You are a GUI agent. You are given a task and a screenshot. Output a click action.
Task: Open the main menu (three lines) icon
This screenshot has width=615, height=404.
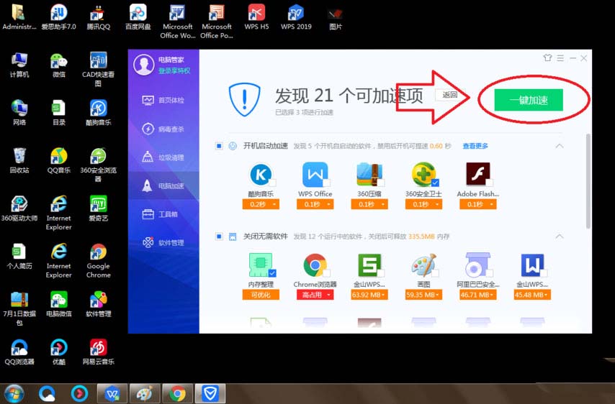tap(560, 58)
